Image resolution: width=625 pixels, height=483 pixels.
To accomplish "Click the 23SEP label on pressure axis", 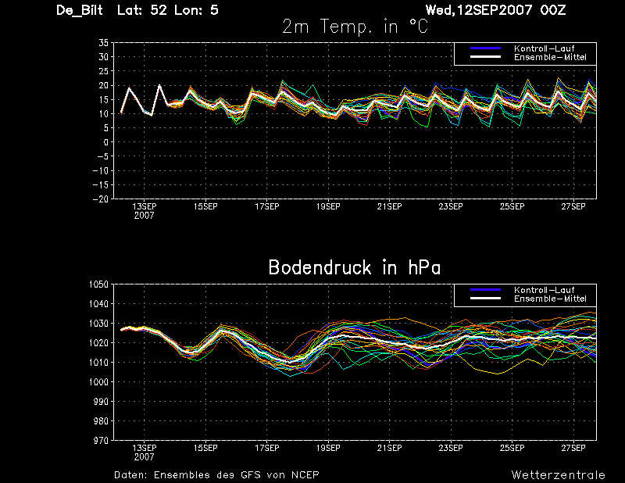I will click(x=451, y=448).
